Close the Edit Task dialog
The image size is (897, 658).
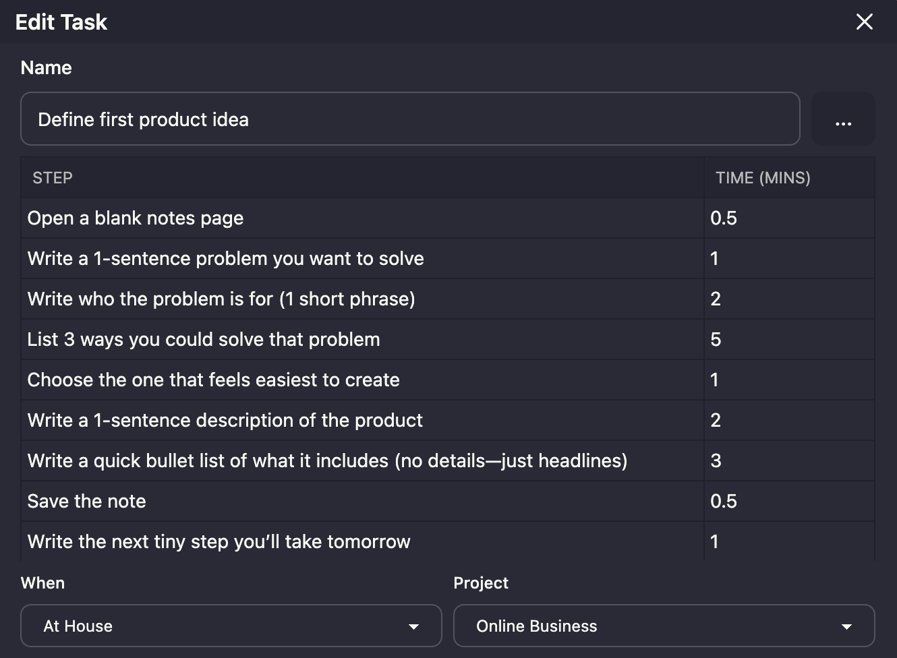coord(864,22)
